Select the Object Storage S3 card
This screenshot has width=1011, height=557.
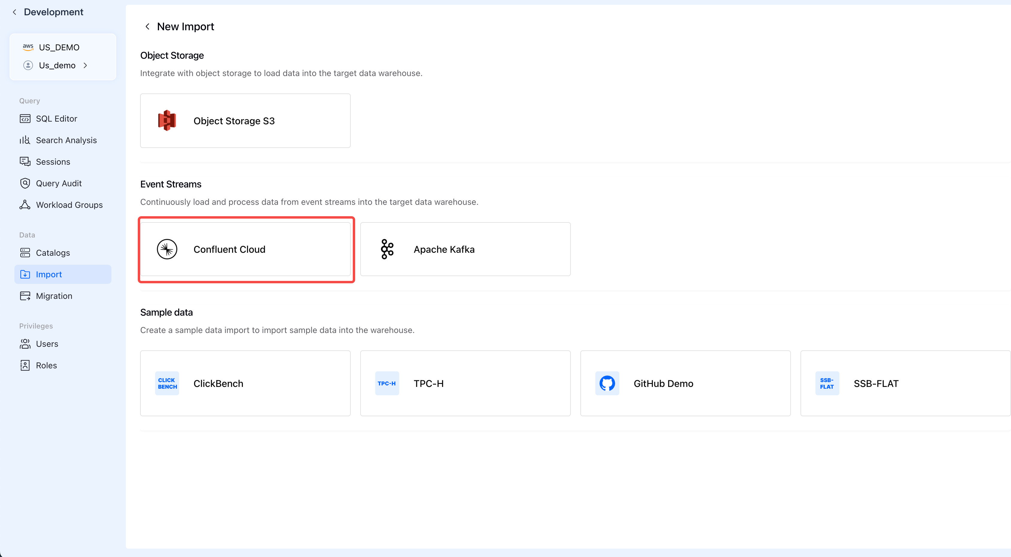point(245,121)
